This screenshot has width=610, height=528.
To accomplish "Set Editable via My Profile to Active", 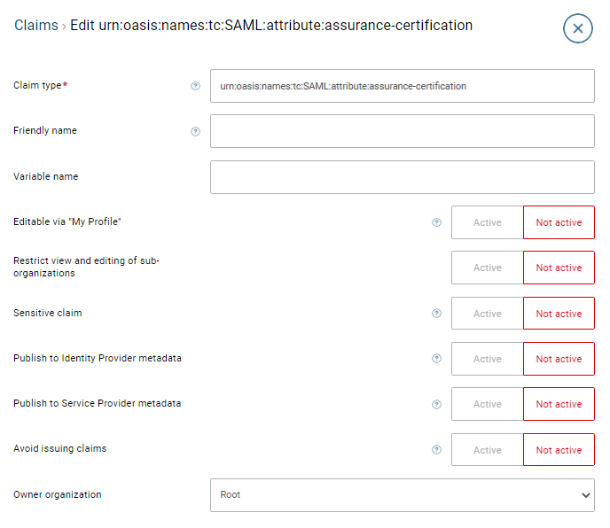I will tap(487, 222).
